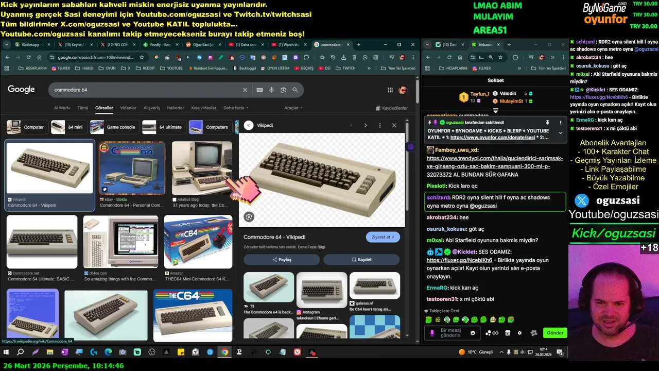
Task: Open Chrome from the taskbar
Action: coord(224,352)
